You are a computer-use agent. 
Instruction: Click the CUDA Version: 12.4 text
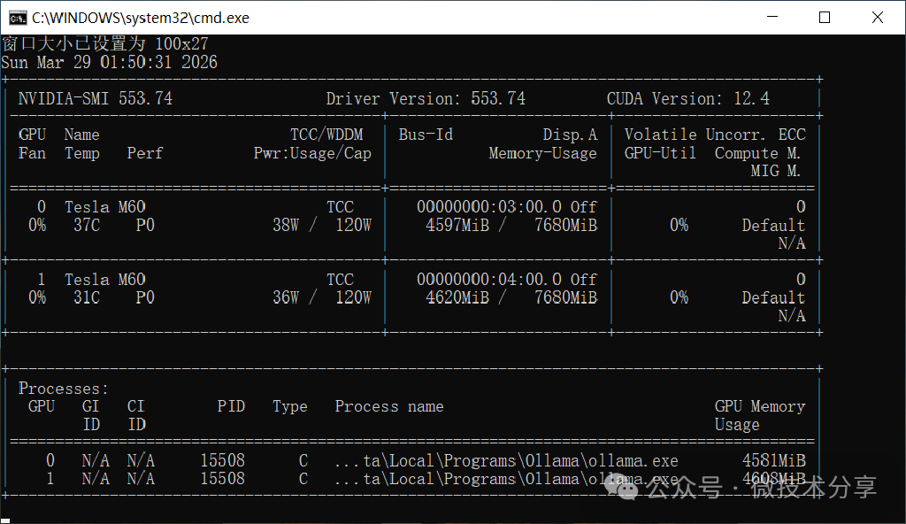pos(687,98)
